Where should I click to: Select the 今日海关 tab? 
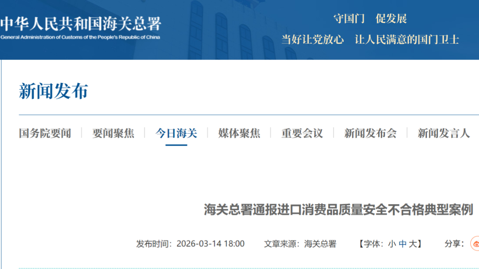[x=176, y=133]
